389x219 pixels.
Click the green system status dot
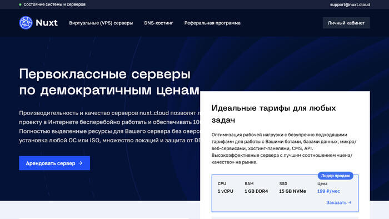click(20, 4)
